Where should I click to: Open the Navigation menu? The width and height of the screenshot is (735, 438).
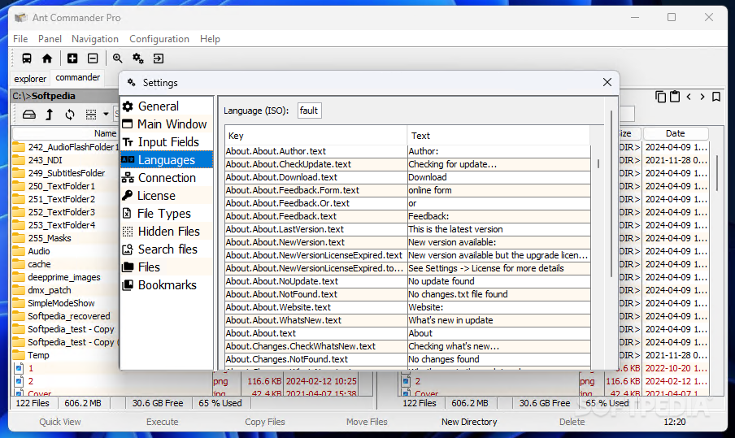[94, 39]
